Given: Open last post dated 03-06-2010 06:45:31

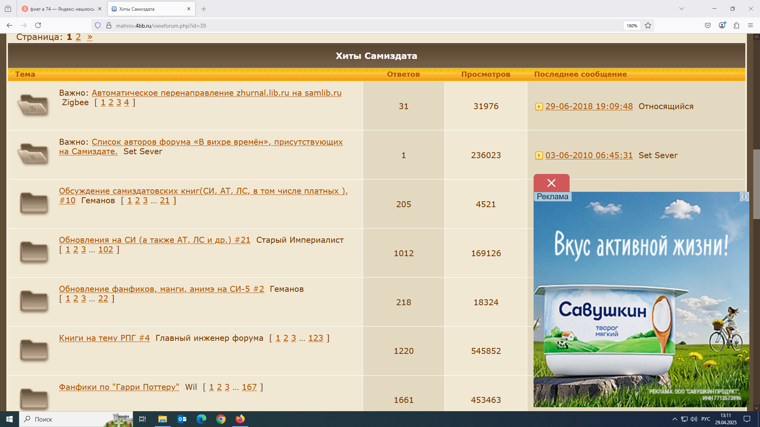Looking at the screenshot, I should click(x=589, y=155).
